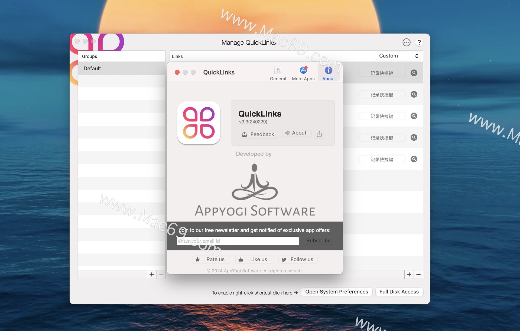Image resolution: width=520 pixels, height=331 pixels.
Task: Add a new group with plus button
Action: click(x=152, y=274)
